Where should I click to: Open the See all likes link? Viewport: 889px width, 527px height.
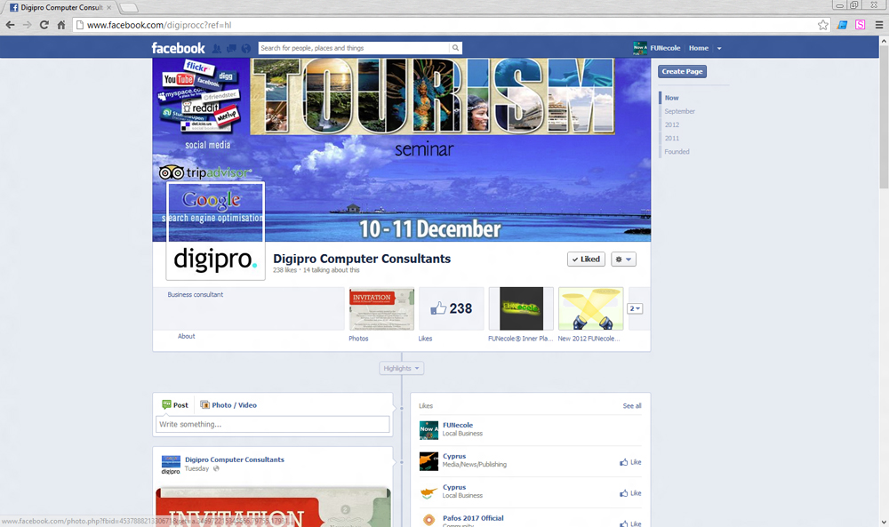click(631, 406)
